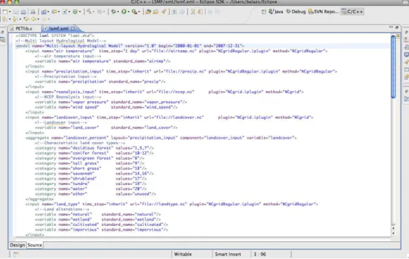Viewport: 409px width, 259px height.
Task: Click the variable "wetland" line
Action: (98, 219)
